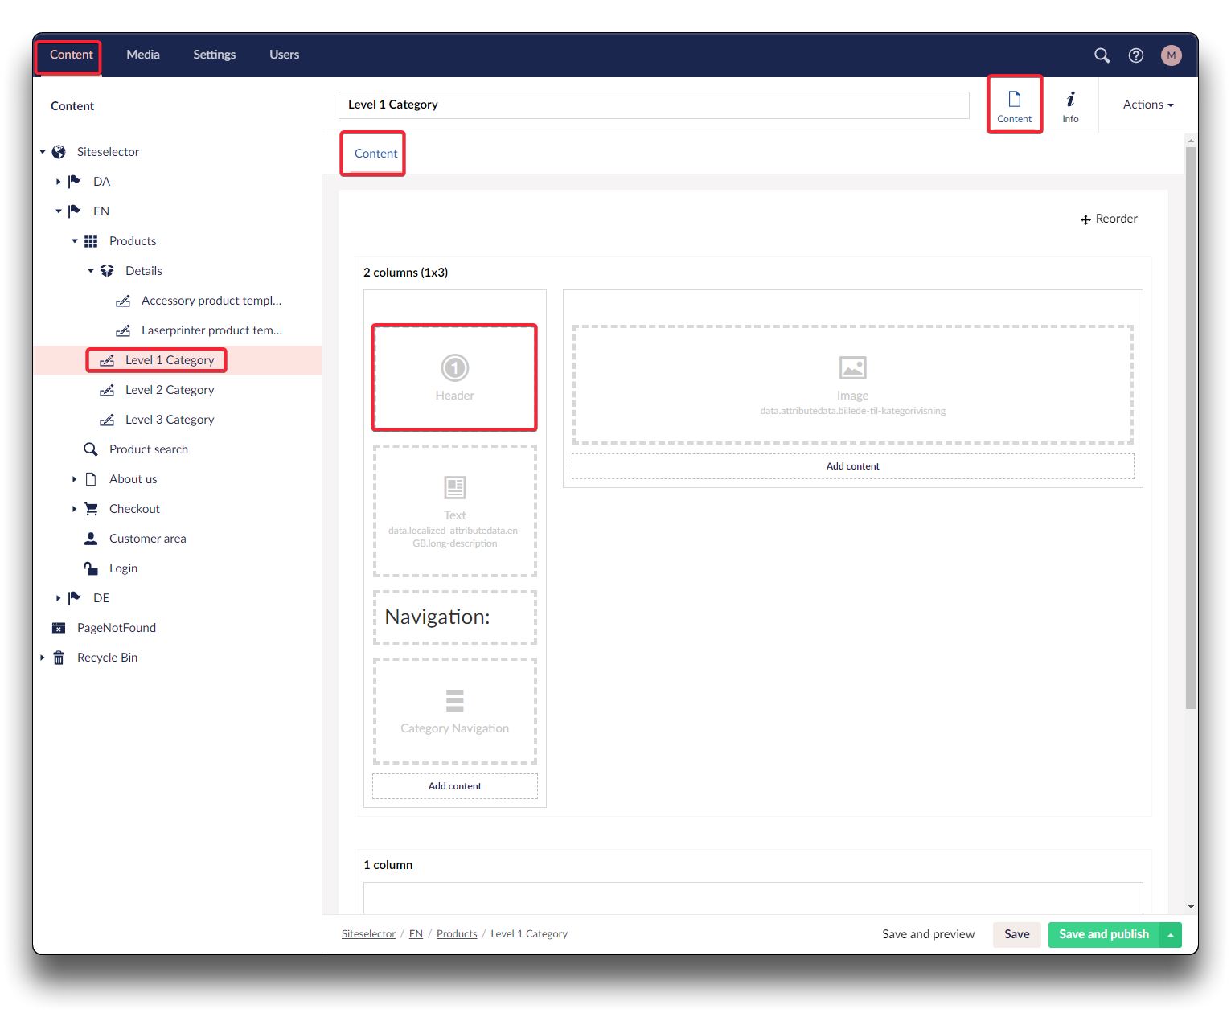Open the Info app icon
Viewport: 1231px width, 1013px height.
click(x=1070, y=105)
